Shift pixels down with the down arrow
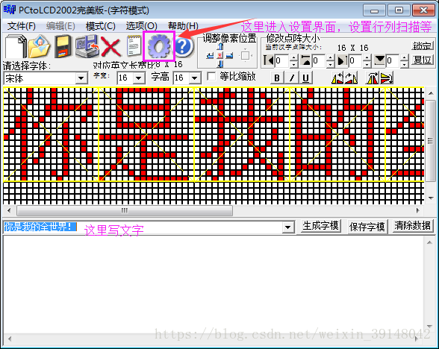 click(220, 64)
